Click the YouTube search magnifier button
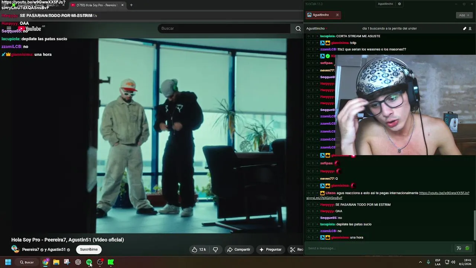This screenshot has width=476, height=268. coord(298,29)
